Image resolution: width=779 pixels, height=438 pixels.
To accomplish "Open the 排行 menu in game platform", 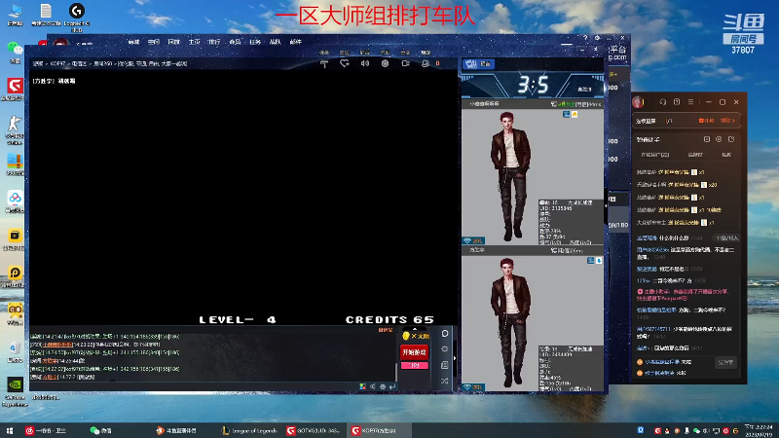I will (x=214, y=42).
